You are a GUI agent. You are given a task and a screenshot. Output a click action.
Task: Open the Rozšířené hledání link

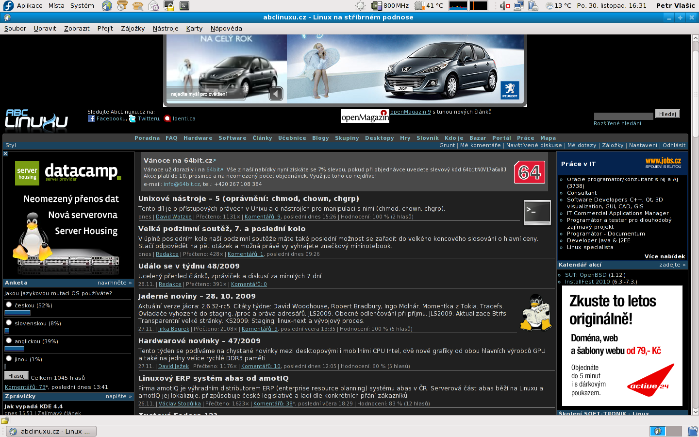coord(617,123)
